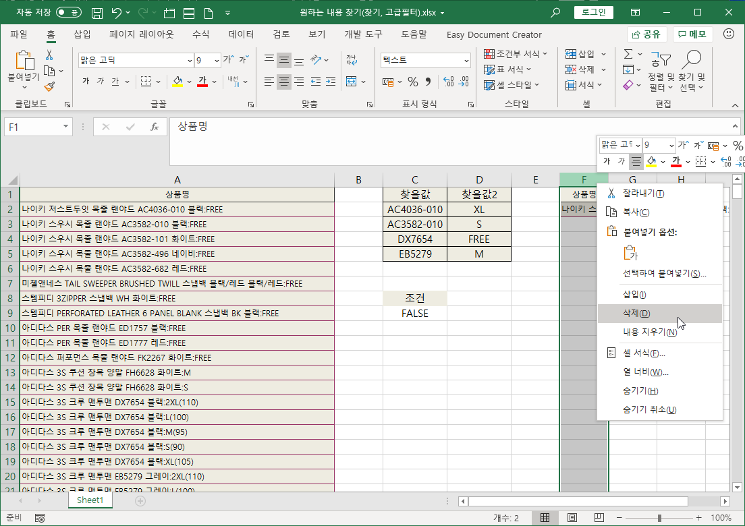The image size is (745, 526).
Task: Click the Save icon in title bar
Action: [97, 13]
